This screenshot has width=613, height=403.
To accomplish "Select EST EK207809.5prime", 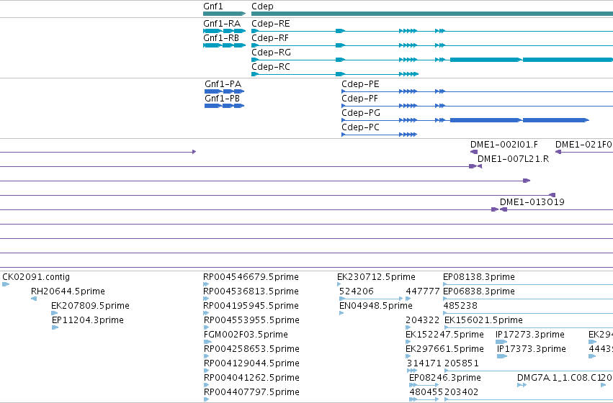I will [x=90, y=306].
